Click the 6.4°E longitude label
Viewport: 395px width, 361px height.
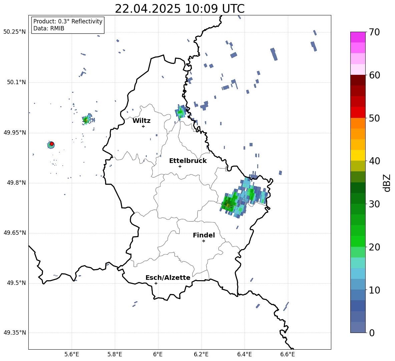244,354
